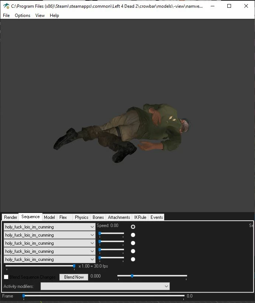Enable Blend Sequence Changes checkbox
Screen dimensions: 255x303
tap(6, 277)
